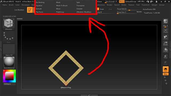Enable Zsub mode
The width and height of the screenshot is (171, 96).
[102, 9]
